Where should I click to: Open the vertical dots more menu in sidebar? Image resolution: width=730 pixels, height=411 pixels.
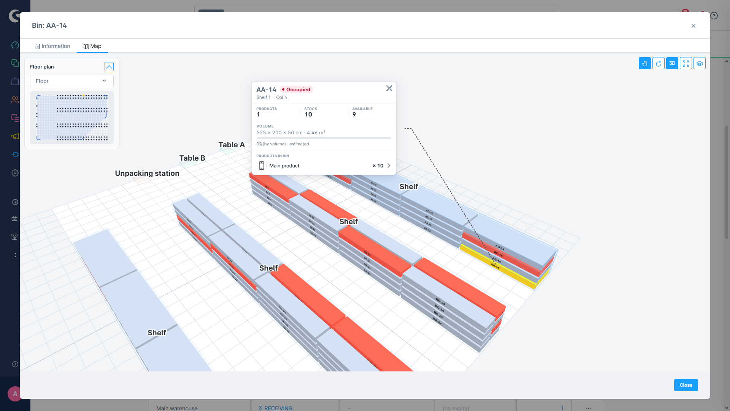[15, 255]
